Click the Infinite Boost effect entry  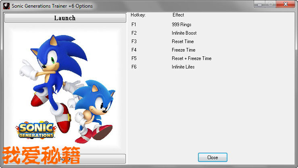click(x=184, y=33)
